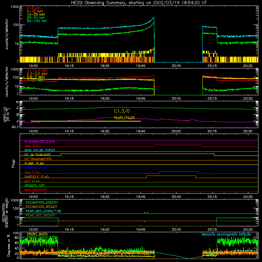Viewport: 262px width, 262px height.
Task: Click the Absolute geomagnetic latitude label
Action: click(226, 234)
